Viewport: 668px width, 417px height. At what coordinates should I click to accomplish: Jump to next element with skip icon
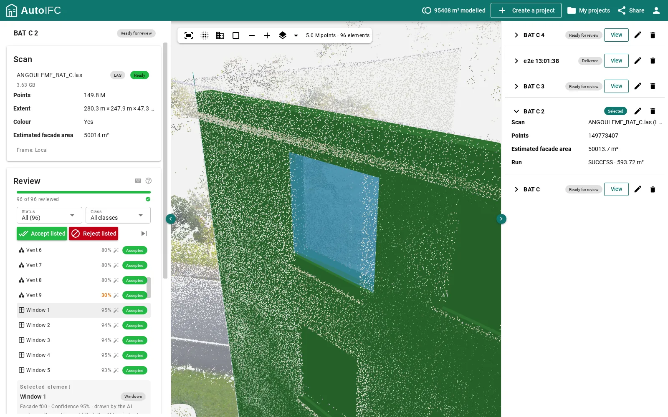144,234
